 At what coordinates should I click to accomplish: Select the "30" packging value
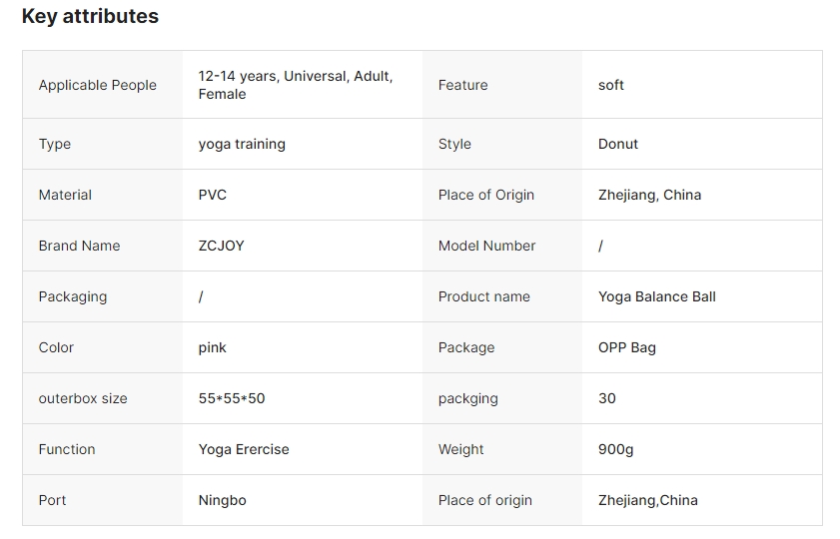tap(607, 398)
